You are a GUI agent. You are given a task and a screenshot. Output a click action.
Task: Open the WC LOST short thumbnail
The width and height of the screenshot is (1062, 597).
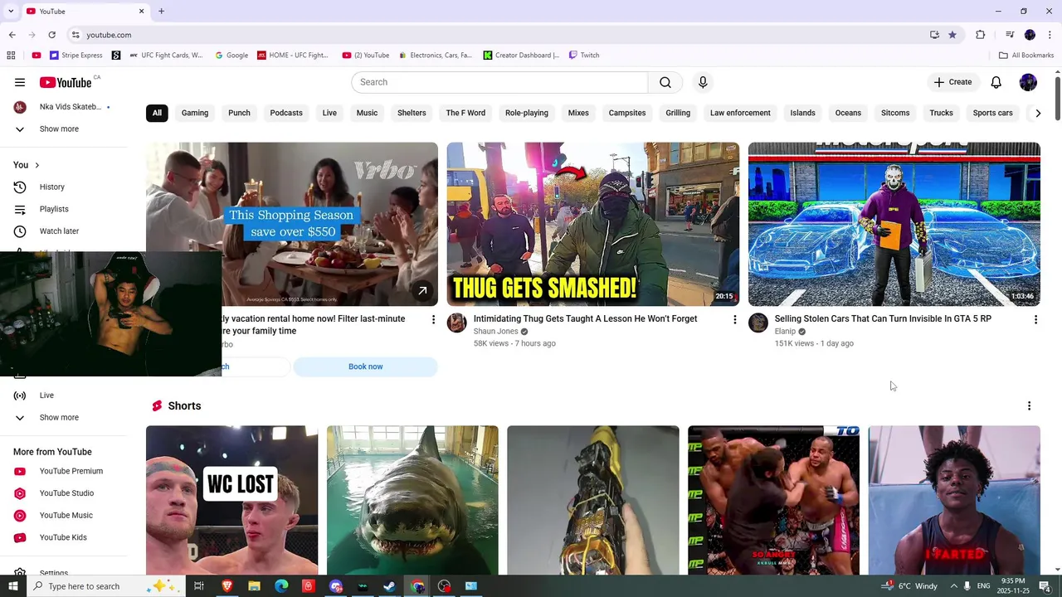pos(232,500)
